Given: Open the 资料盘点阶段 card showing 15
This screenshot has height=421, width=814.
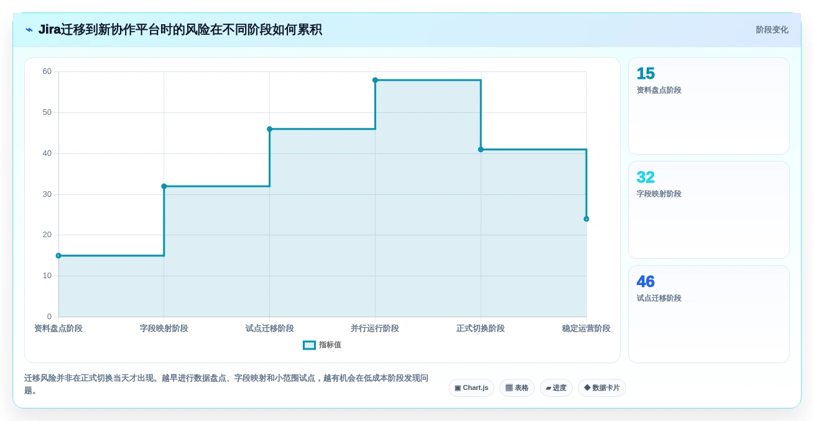Looking at the screenshot, I should coord(709,106).
